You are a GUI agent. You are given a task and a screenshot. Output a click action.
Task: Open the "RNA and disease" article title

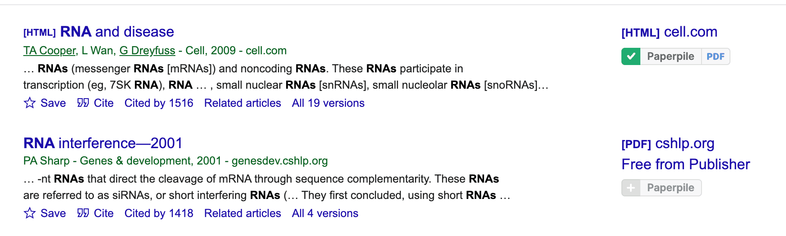pyautogui.click(x=117, y=32)
